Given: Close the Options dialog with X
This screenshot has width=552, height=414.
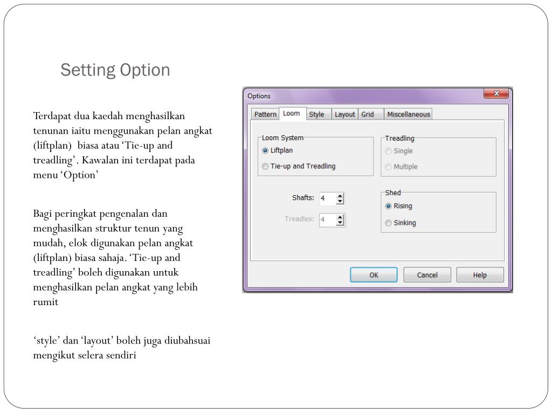Looking at the screenshot, I should coord(496,93).
